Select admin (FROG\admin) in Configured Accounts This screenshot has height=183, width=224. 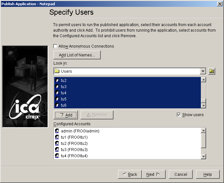127,131
